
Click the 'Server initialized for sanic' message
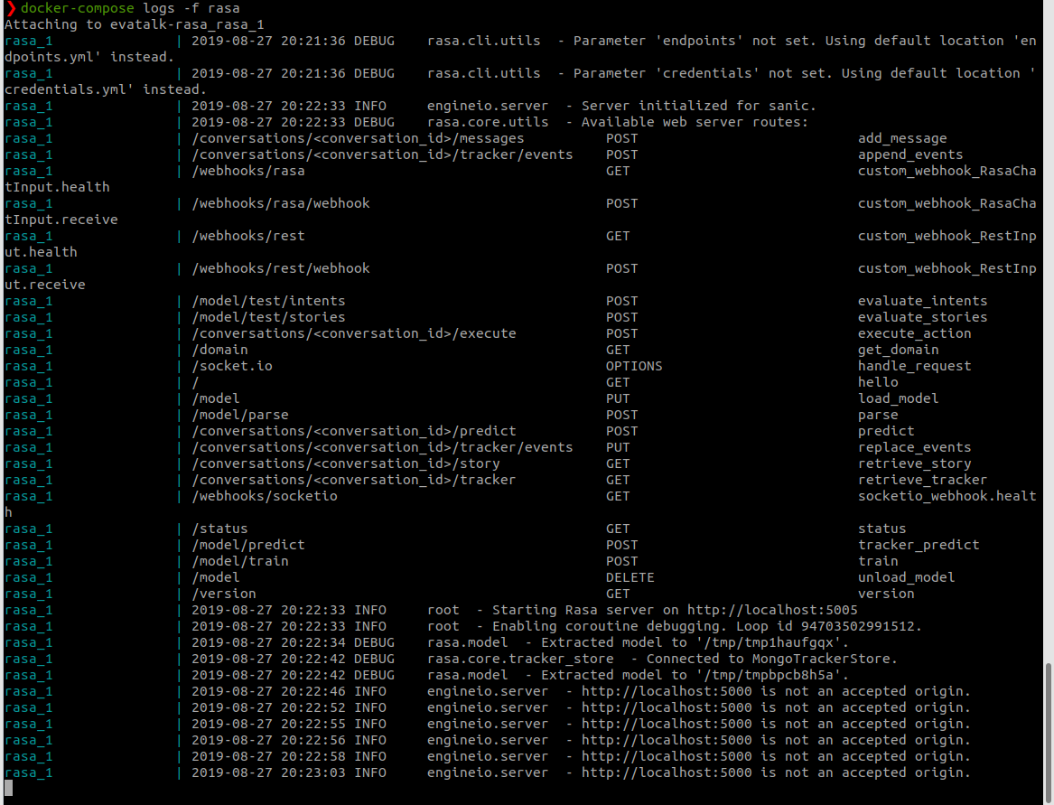pyautogui.click(x=686, y=106)
